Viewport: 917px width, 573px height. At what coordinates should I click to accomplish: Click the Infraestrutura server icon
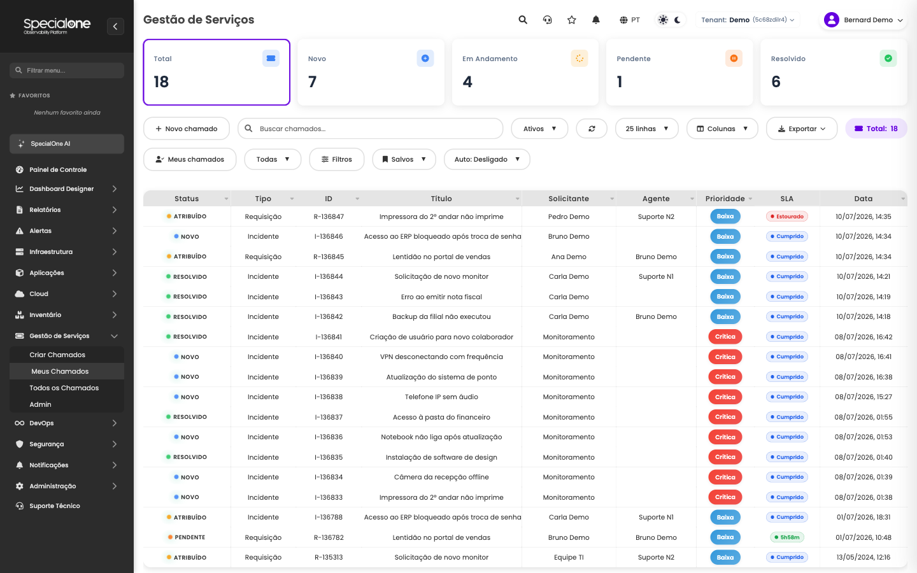[20, 251]
